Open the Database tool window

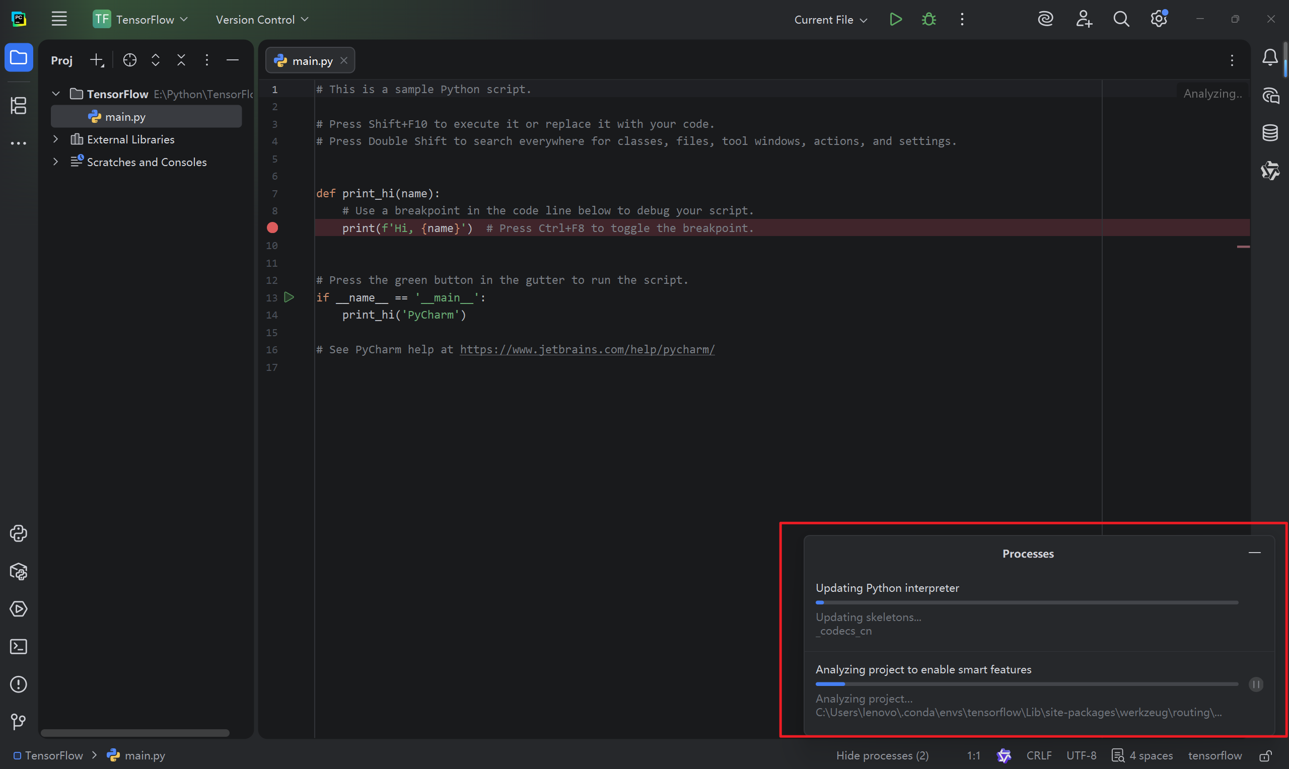(1270, 133)
